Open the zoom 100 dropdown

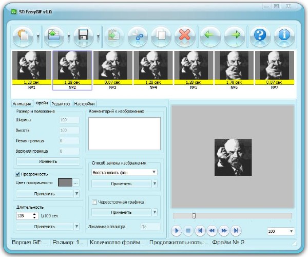[280, 231]
